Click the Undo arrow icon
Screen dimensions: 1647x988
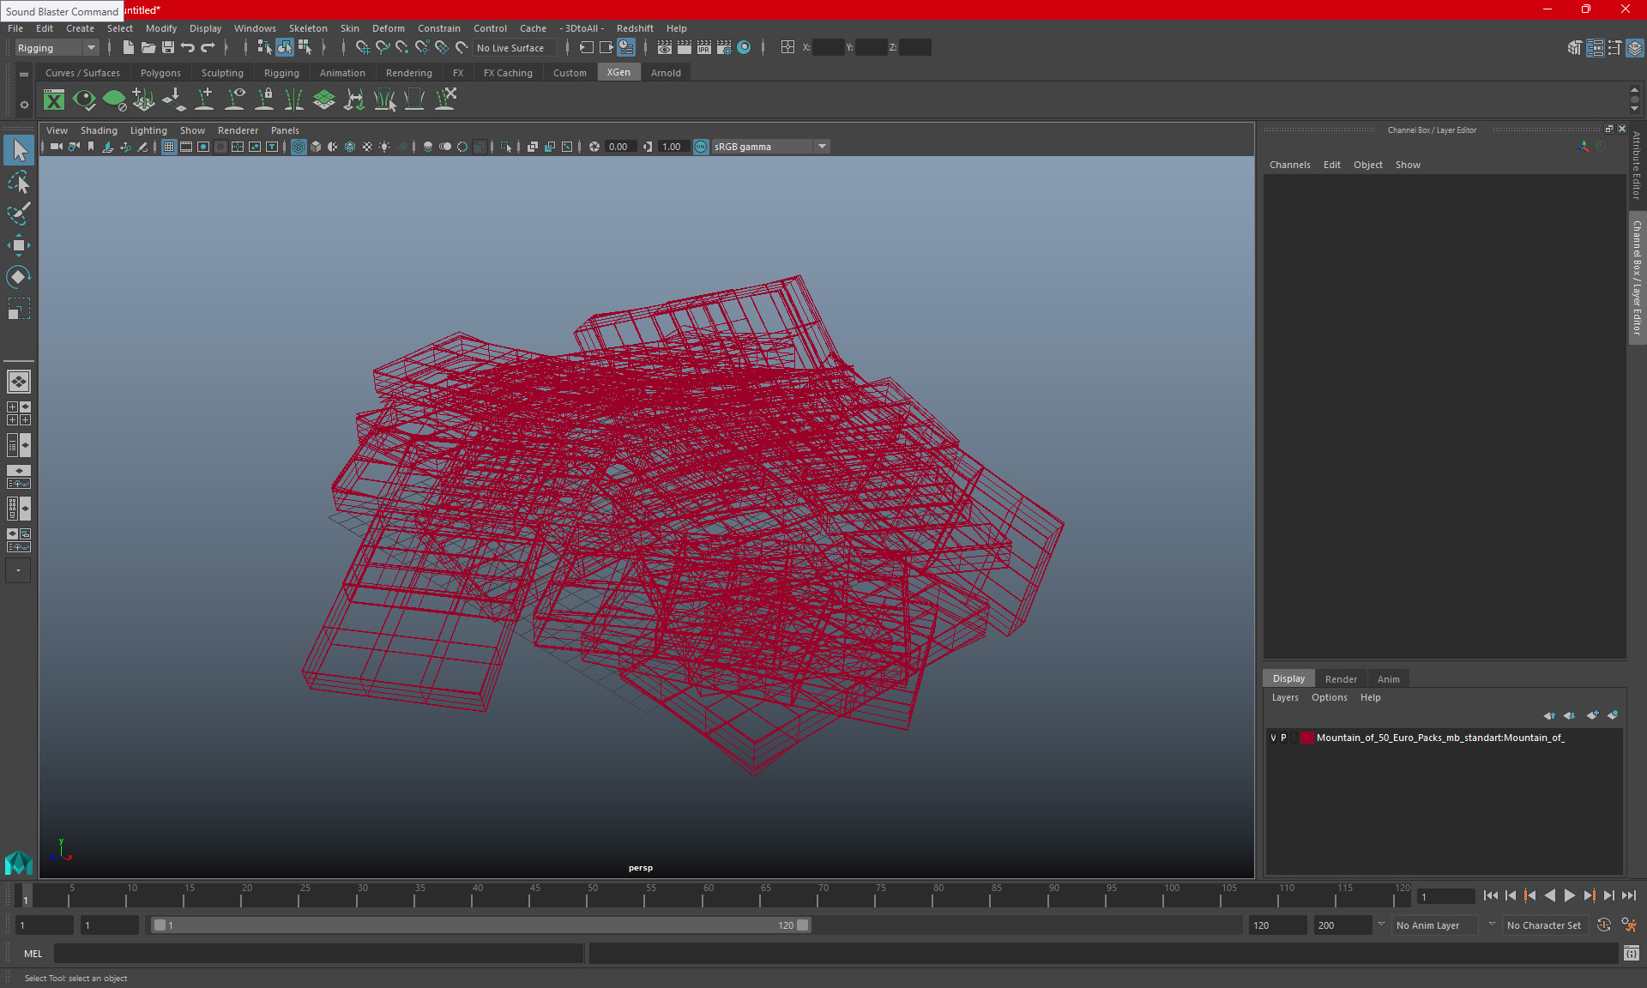click(188, 48)
